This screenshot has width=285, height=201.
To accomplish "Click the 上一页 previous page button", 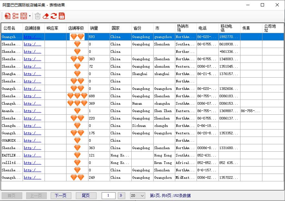I will (x=36, y=196).
